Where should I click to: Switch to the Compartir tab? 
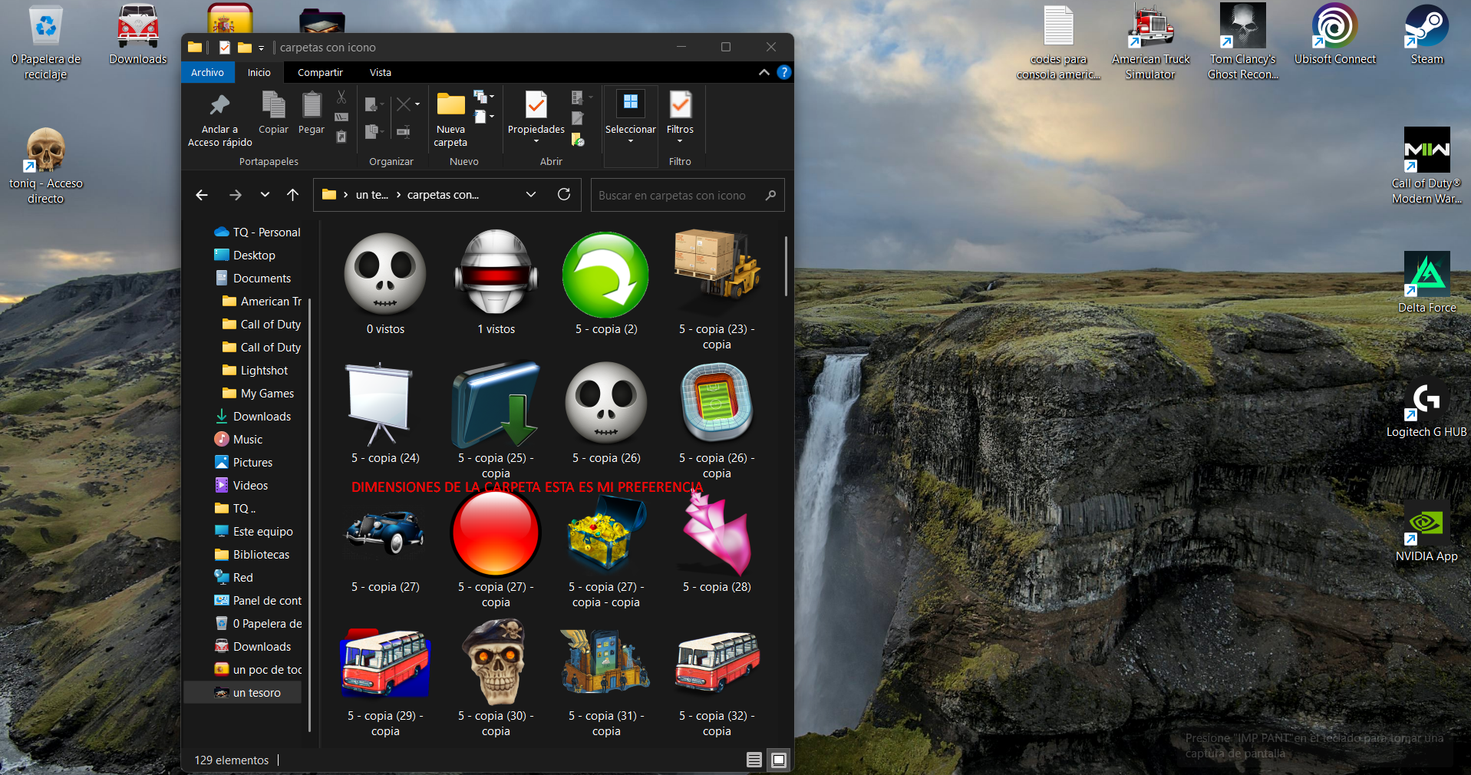click(x=320, y=72)
